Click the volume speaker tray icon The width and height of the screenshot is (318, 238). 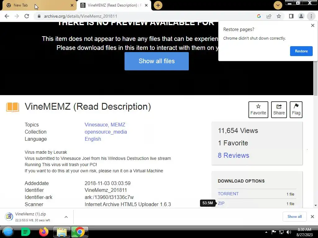(289, 232)
